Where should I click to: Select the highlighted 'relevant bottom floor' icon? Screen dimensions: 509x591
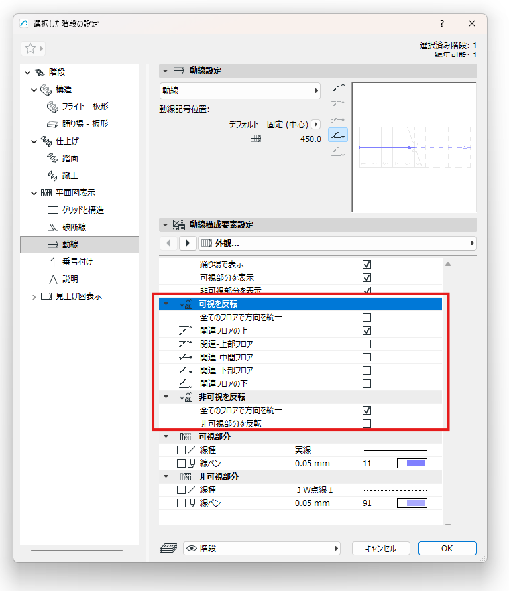tap(338, 135)
